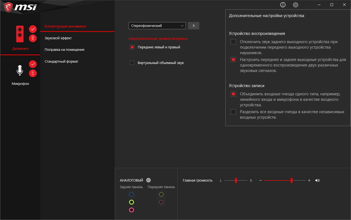Open the info icon in title bar

click(x=283, y=5)
